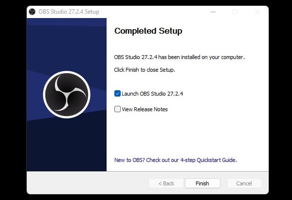Click the OBS icon in title bar
Image resolution: width=292 pixels, height=200 pixels.
tap(32, 12)
